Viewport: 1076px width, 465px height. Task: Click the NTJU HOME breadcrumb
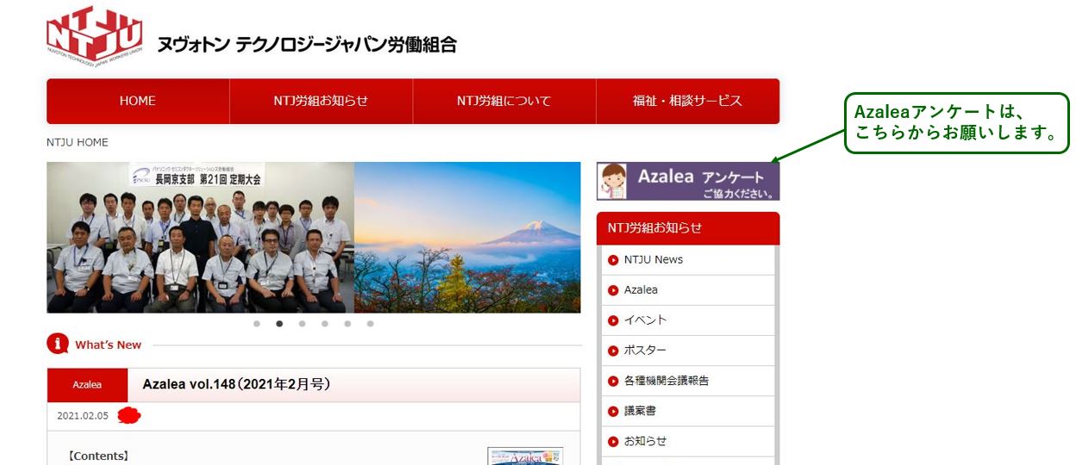(78, 142)
